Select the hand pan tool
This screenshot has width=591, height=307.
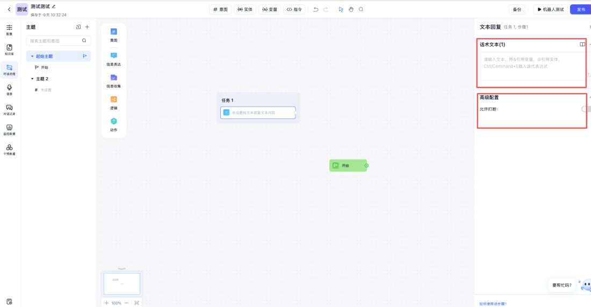tap(351, 9)
